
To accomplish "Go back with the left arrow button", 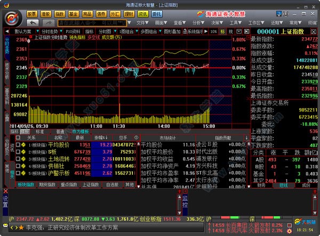I will pyautogui.click(x=33, y=22).
